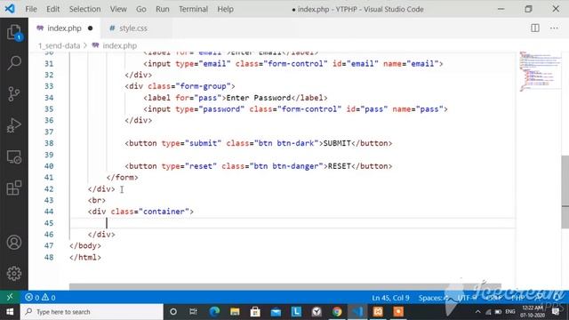Click the RESET button text on line 40

[340, 166]
